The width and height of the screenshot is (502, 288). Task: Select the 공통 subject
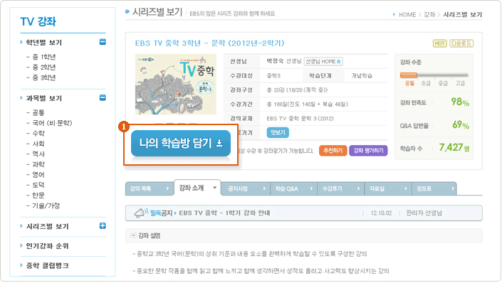pos(38,112)
